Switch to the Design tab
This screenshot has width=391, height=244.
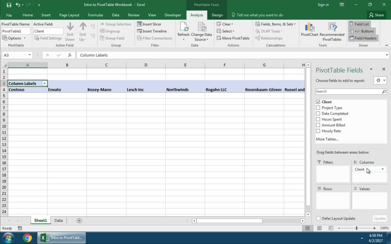[217, 15]
